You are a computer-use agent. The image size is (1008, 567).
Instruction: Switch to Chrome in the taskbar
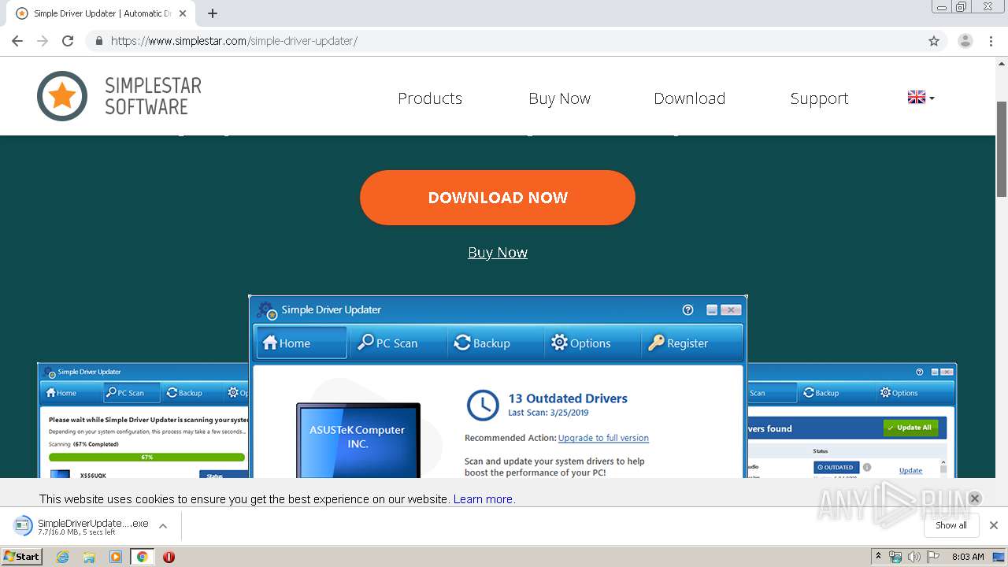click(x=142, y=557)
